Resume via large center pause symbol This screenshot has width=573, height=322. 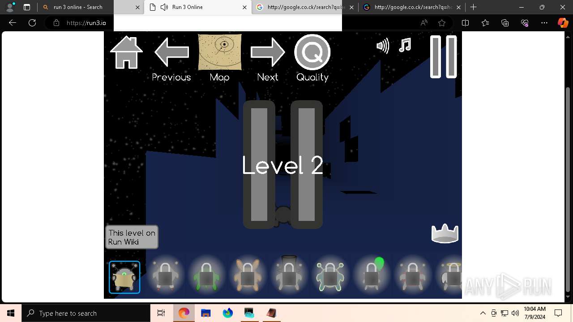[282, 165]
